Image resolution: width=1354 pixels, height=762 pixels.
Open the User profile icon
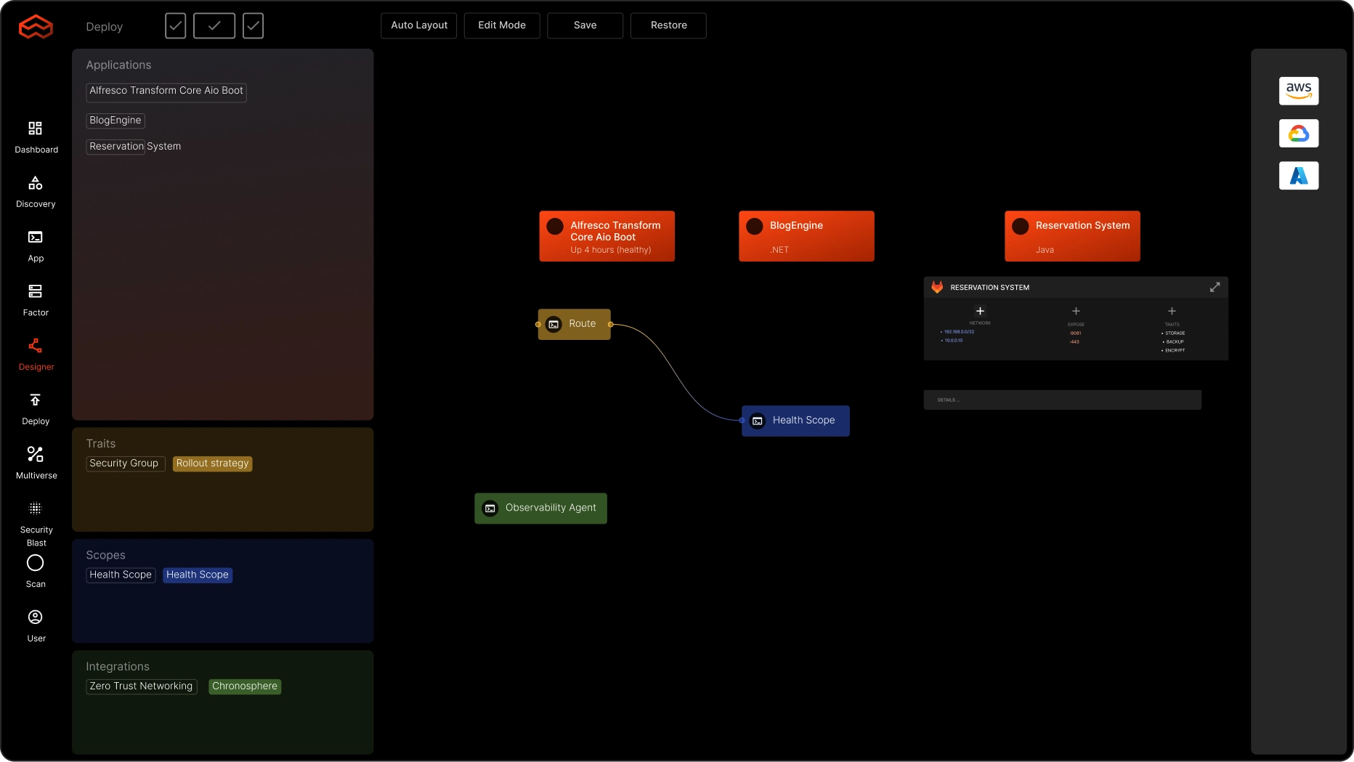coord(35,617)
